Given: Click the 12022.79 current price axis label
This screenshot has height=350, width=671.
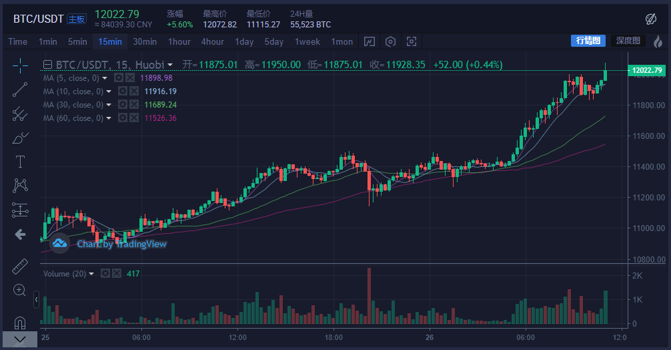Looking at the screenshot, I should (x=646, y=70).
